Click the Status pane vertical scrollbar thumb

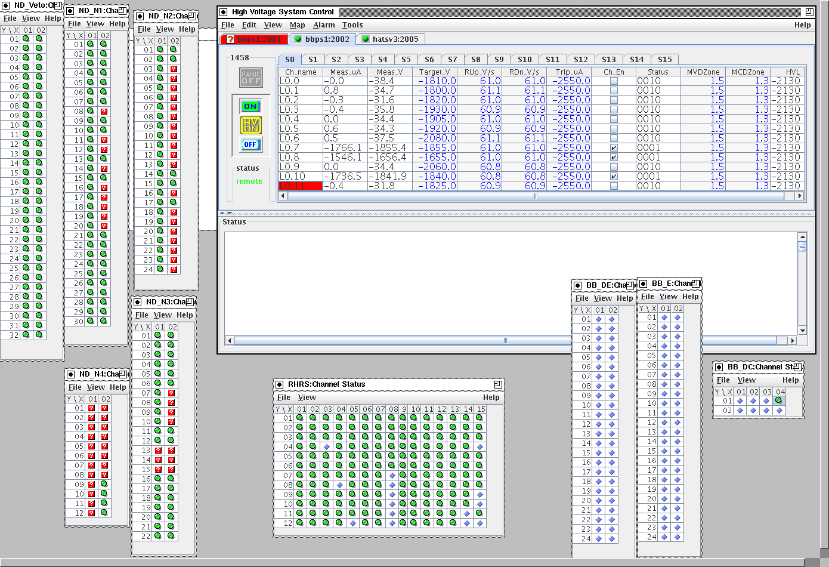802,246
